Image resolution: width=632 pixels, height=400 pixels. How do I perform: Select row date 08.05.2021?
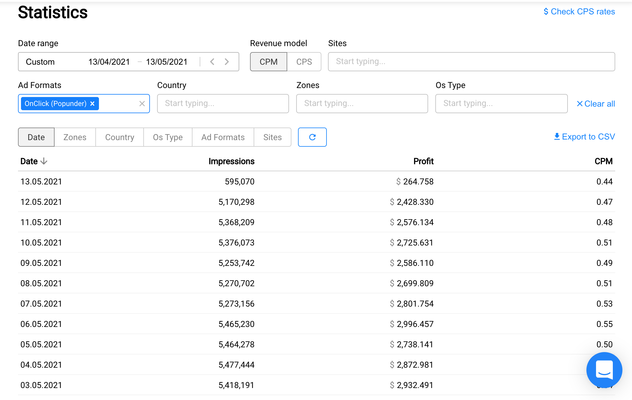(41, 284)
